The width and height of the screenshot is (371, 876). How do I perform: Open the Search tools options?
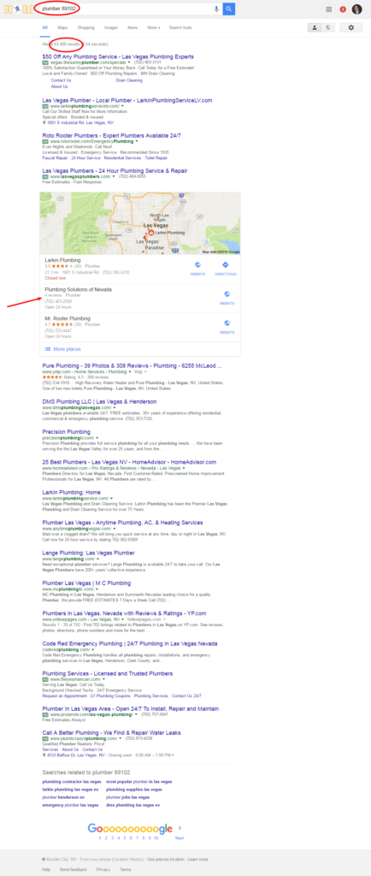(180, 27)
